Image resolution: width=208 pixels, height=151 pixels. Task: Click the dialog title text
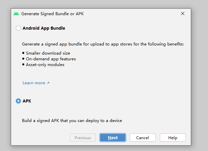(53, 14)
